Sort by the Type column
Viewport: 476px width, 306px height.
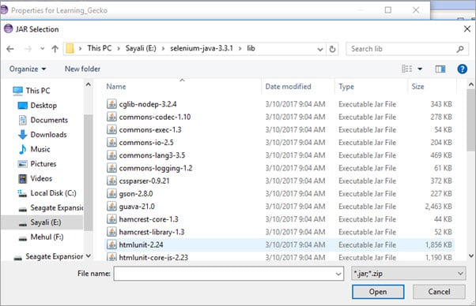346,87
